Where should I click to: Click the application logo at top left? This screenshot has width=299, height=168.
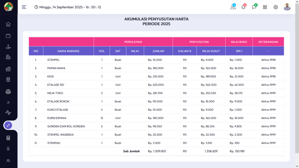coord(8,7)
